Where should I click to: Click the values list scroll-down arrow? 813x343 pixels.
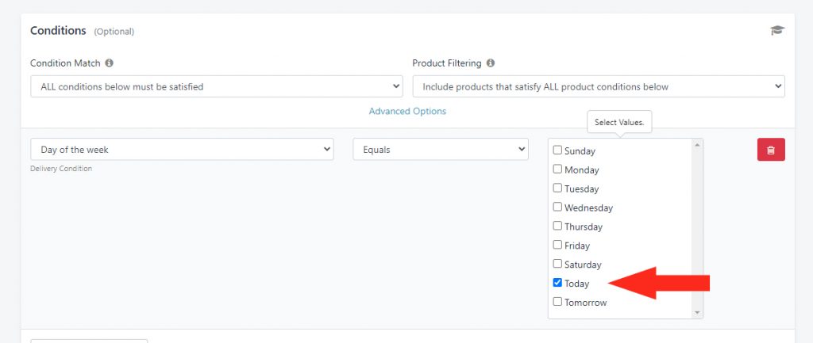pos(697,312)
